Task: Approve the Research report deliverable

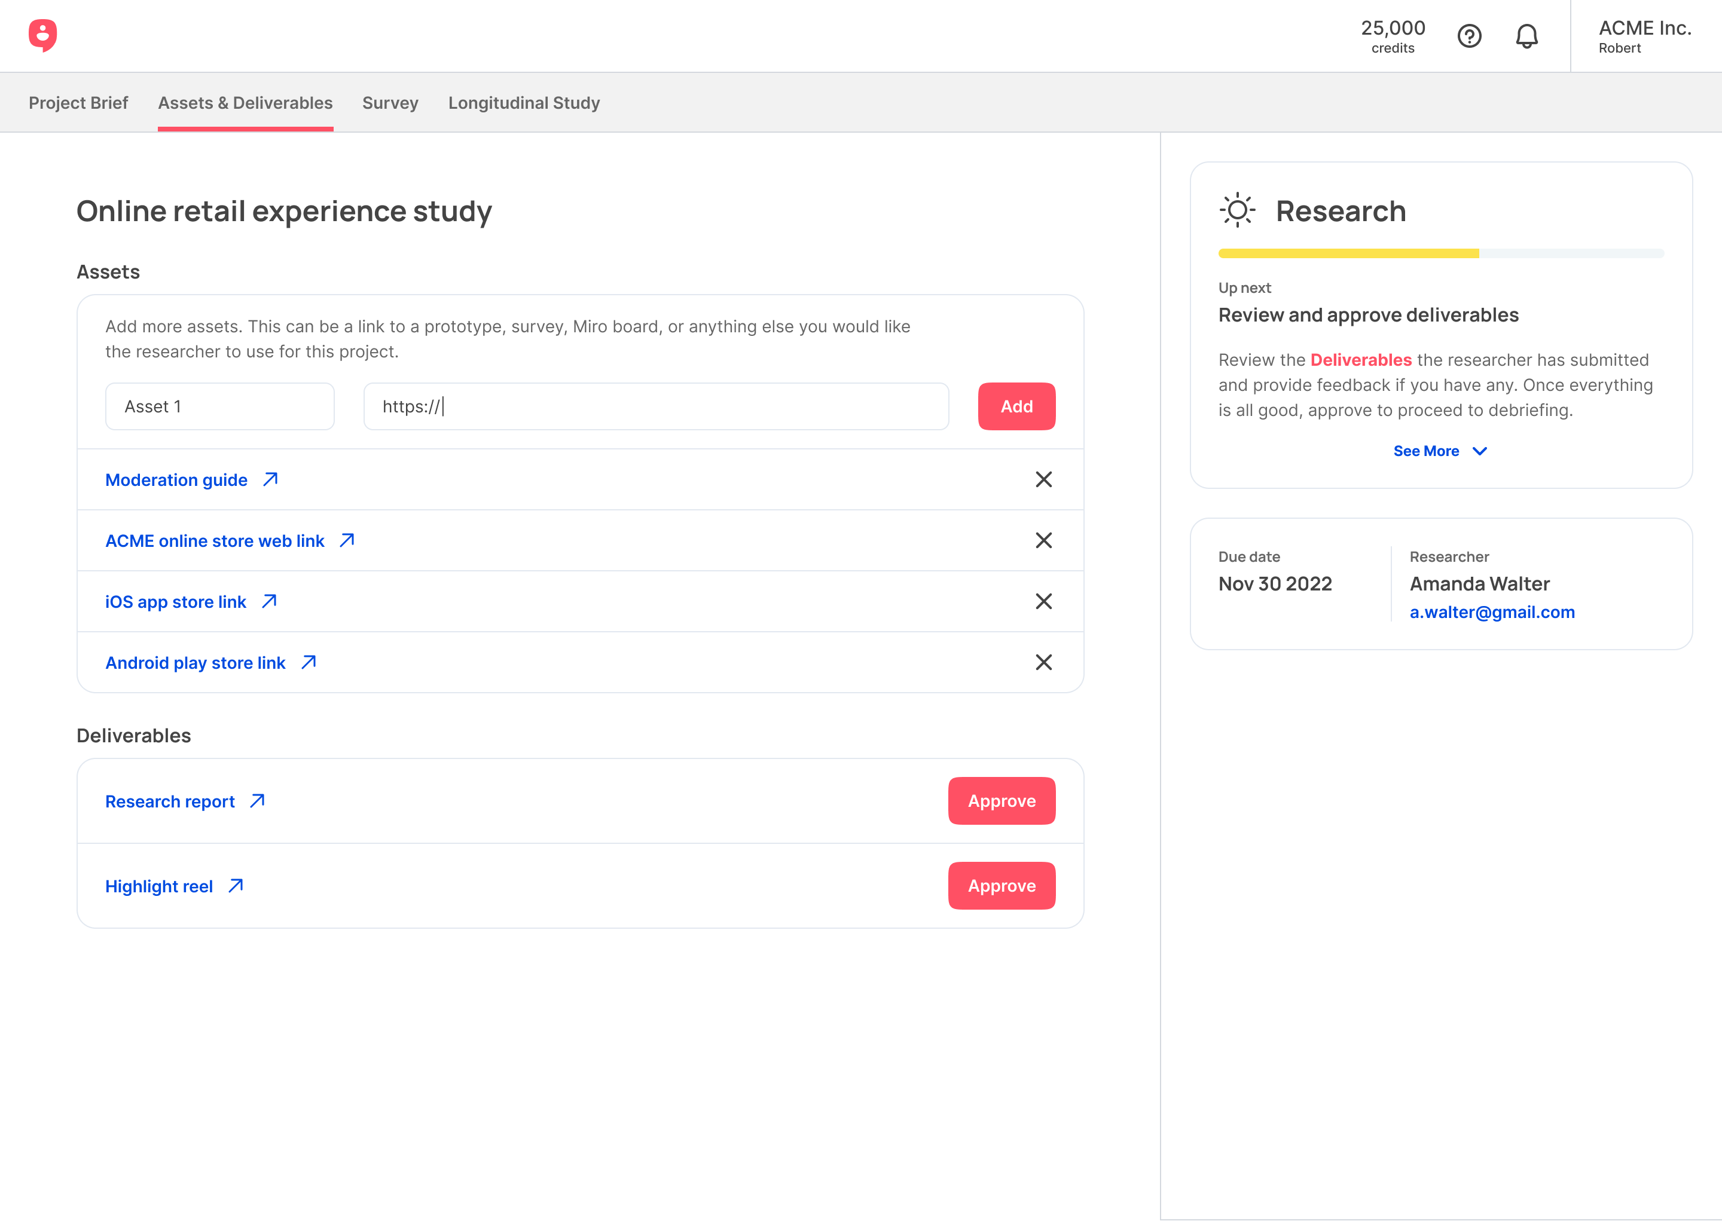Action: point(1000,800)
